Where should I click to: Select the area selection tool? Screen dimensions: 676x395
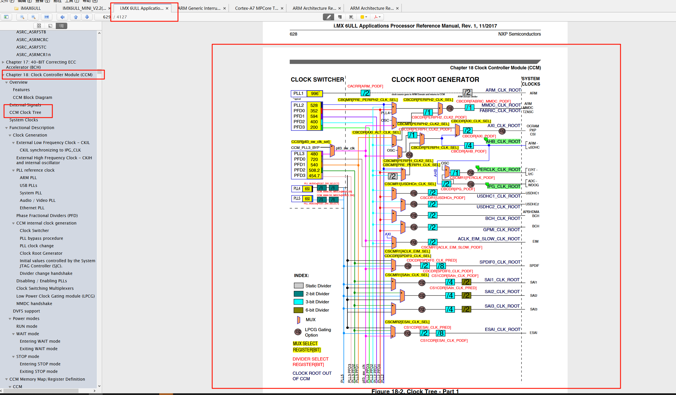[x=351, y=17]
